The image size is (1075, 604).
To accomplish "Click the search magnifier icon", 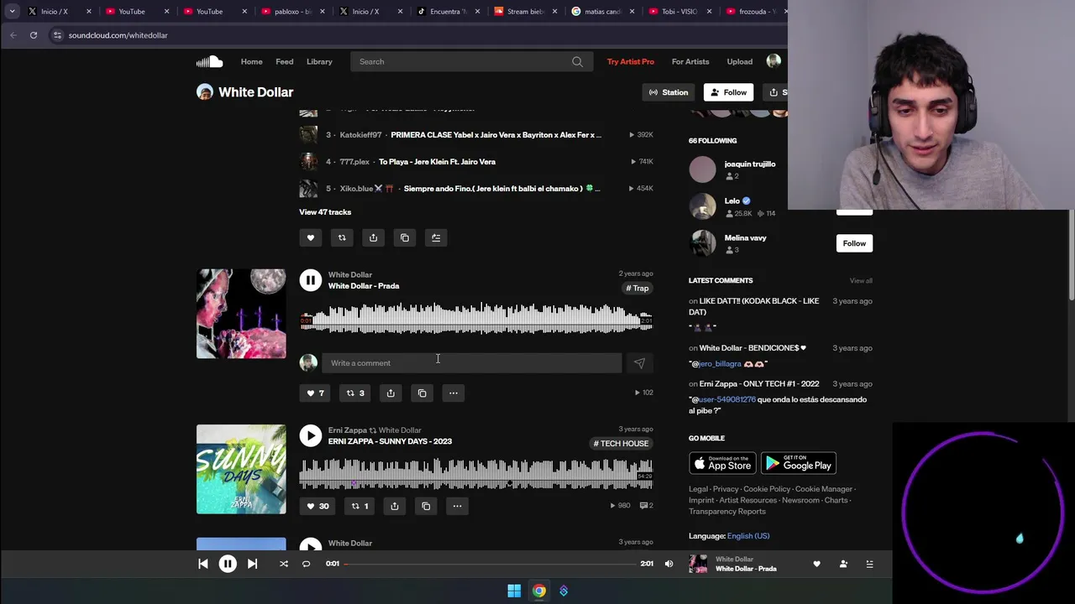I will [x=577, y=61].
